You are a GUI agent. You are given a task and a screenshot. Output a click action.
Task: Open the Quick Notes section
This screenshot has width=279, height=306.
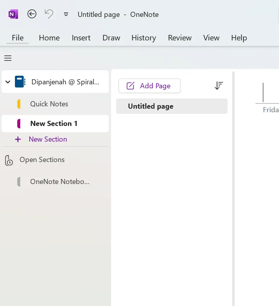55,104
